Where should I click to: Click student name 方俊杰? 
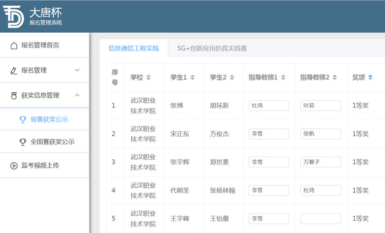pos(219,134)
